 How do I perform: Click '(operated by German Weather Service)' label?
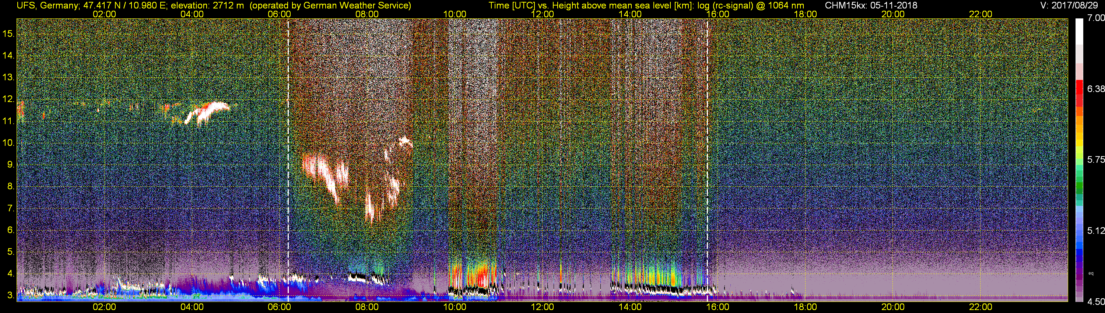(330, 6)
